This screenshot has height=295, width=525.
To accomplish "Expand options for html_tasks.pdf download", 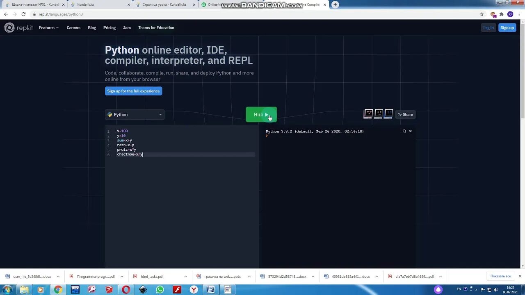I will tap(185, 277).
